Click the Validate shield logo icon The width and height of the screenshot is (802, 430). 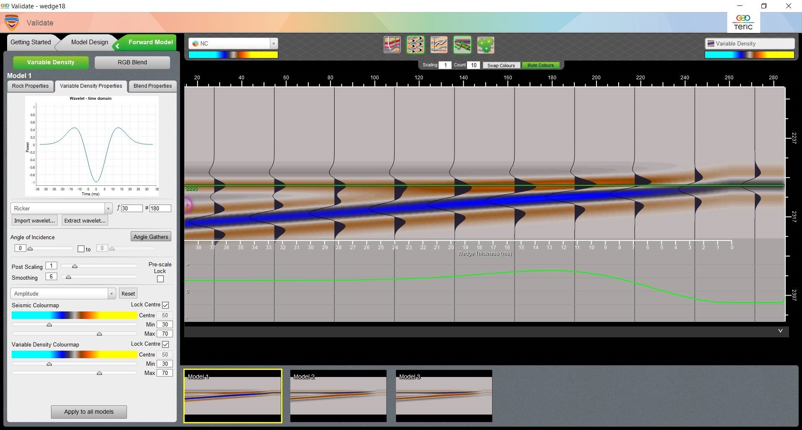pos(12,23)
